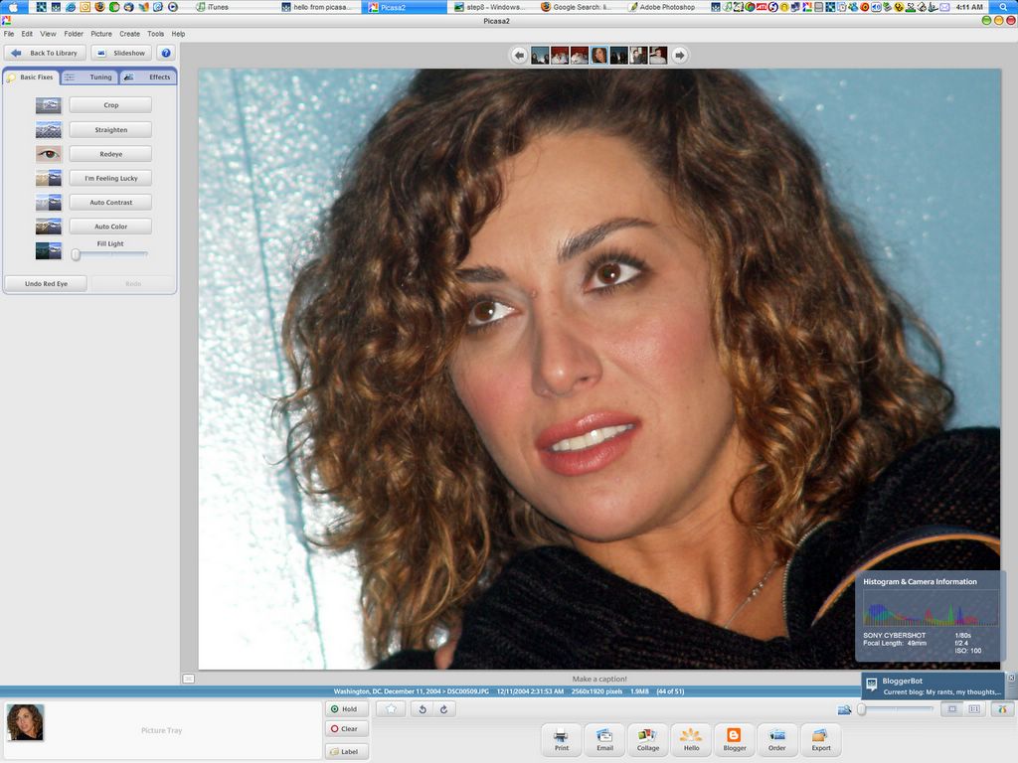1018x763 pixels.
Task: Rotate photo counter-clockwise
Action: click(x=423, y=709)
